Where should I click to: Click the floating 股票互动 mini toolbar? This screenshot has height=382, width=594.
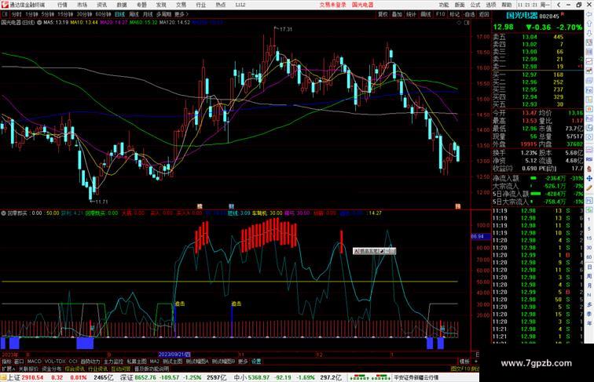pos(374,251)
